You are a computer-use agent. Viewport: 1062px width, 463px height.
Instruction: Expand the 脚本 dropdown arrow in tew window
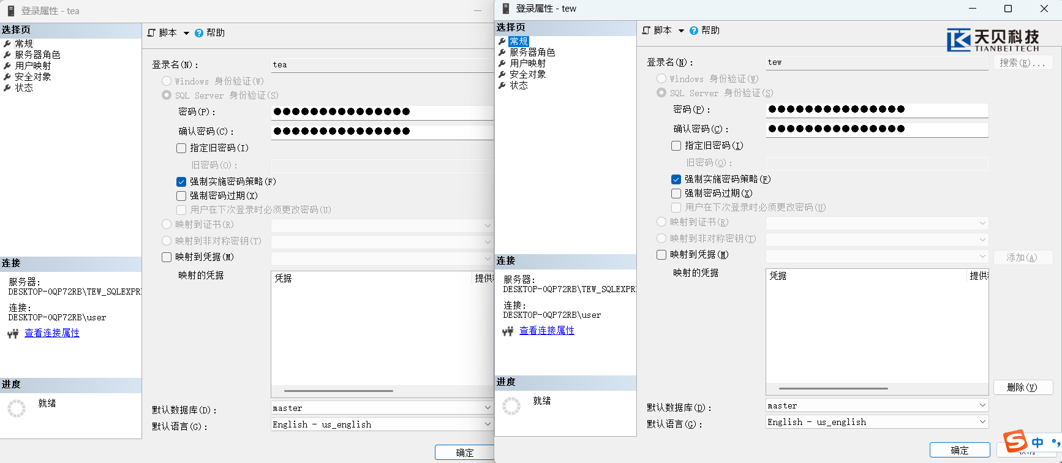681,31
